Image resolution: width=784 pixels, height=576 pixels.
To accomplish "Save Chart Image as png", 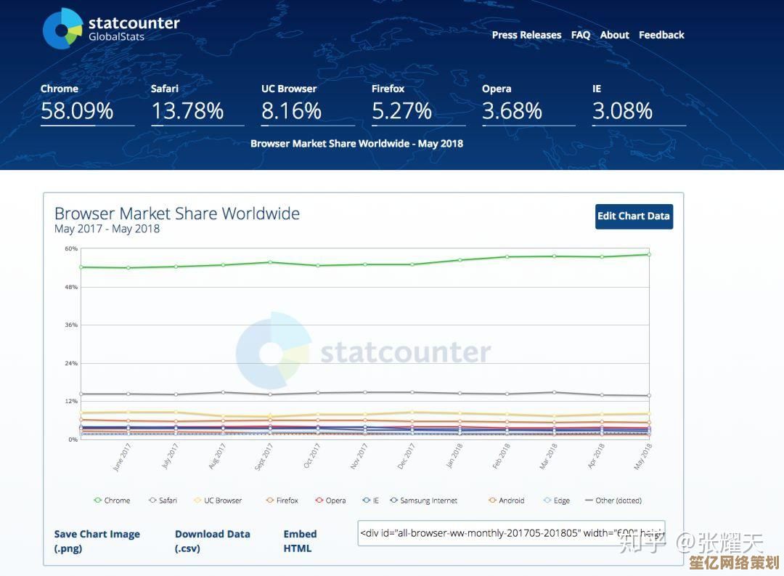I will (x=97, y=540).
